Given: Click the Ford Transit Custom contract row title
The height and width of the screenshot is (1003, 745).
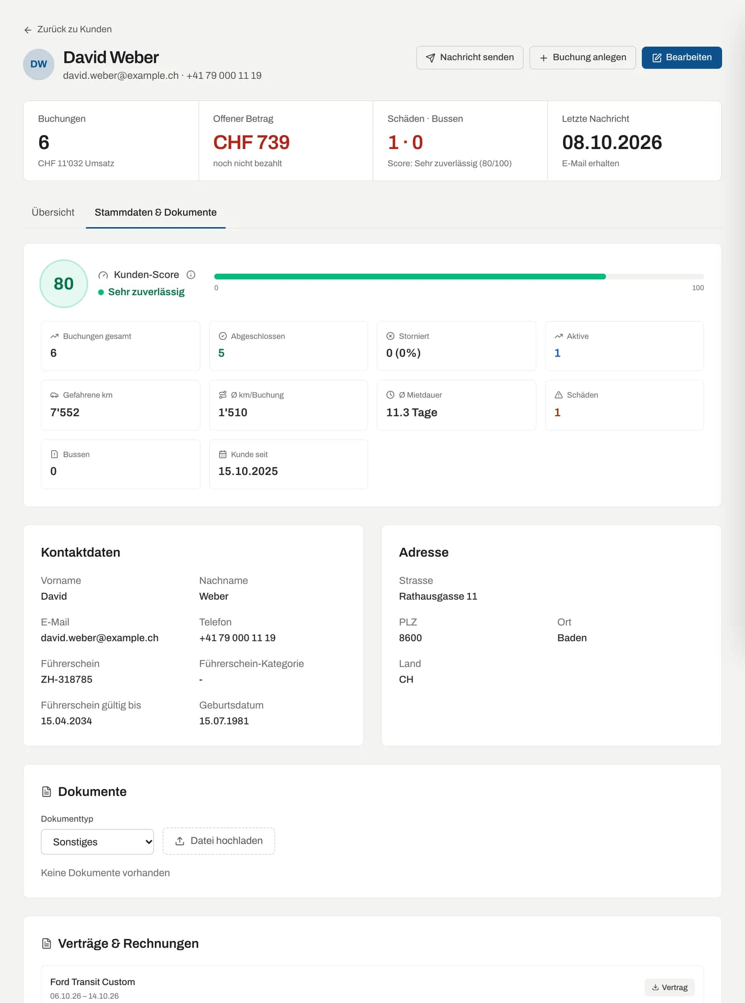Looking at the screenshot, I should pyautogui.click(x=93, y=982).
